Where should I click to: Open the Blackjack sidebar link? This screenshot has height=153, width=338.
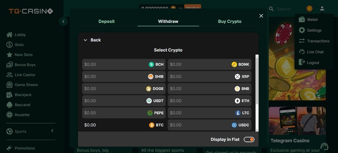(x=23, y=95)
